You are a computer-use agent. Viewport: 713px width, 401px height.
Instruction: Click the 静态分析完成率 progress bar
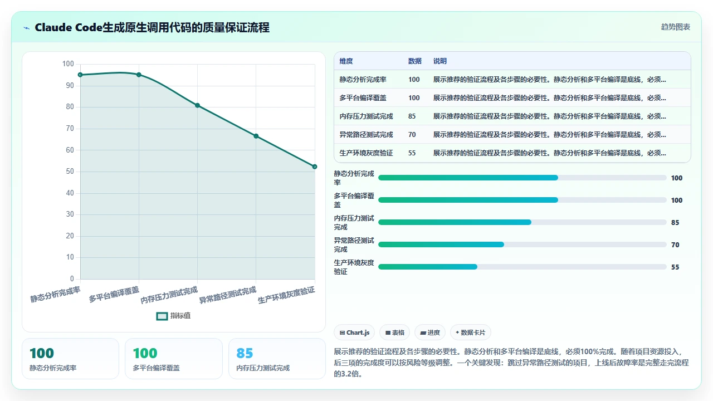[x=522, y=178]
